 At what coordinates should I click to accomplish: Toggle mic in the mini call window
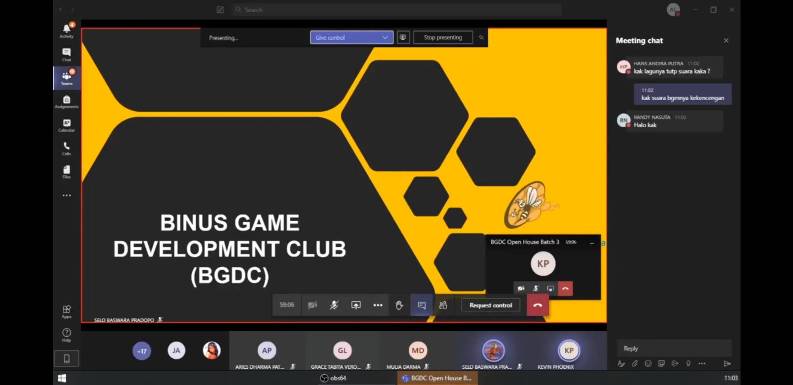coord(536,288)
